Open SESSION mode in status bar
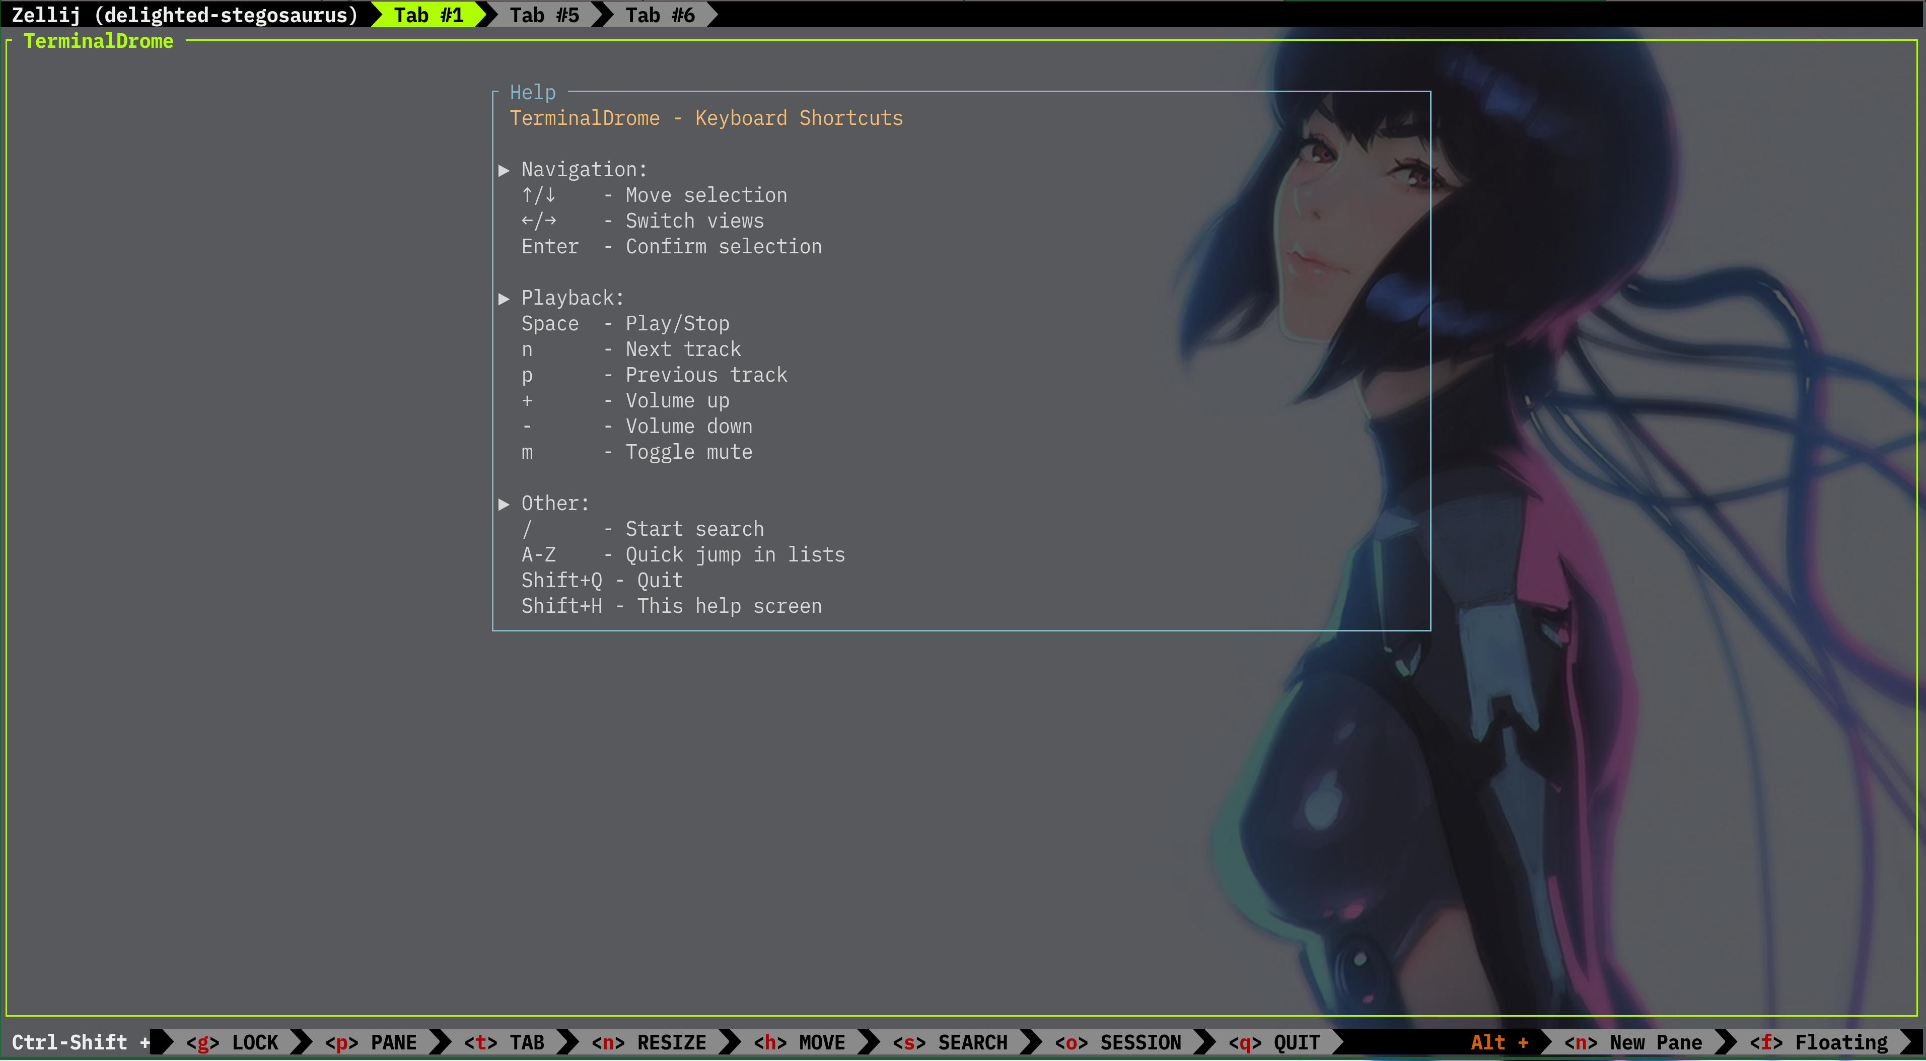 pyautogui.click(x=1118, y=1042)
